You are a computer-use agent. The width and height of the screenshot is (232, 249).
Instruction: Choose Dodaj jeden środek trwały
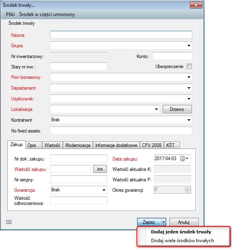181,232
